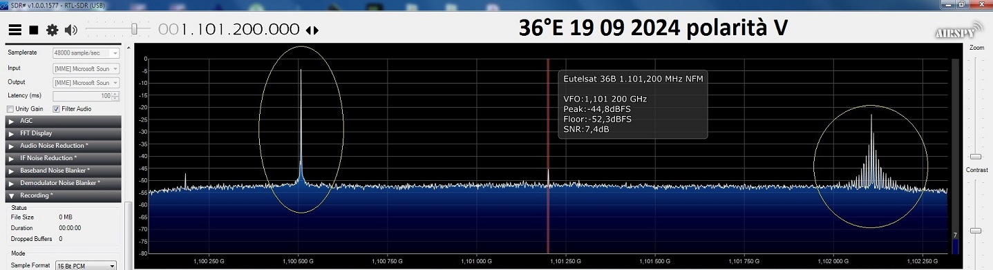The image size is (993, 270).
Task: Click the File Size value 0 MB
Action: coord(66,217)
